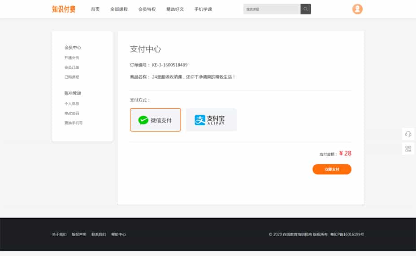This screenshot has height=256, width=416.
Task: Show the QR code floating icon
Action: click(x=408, y=149)
